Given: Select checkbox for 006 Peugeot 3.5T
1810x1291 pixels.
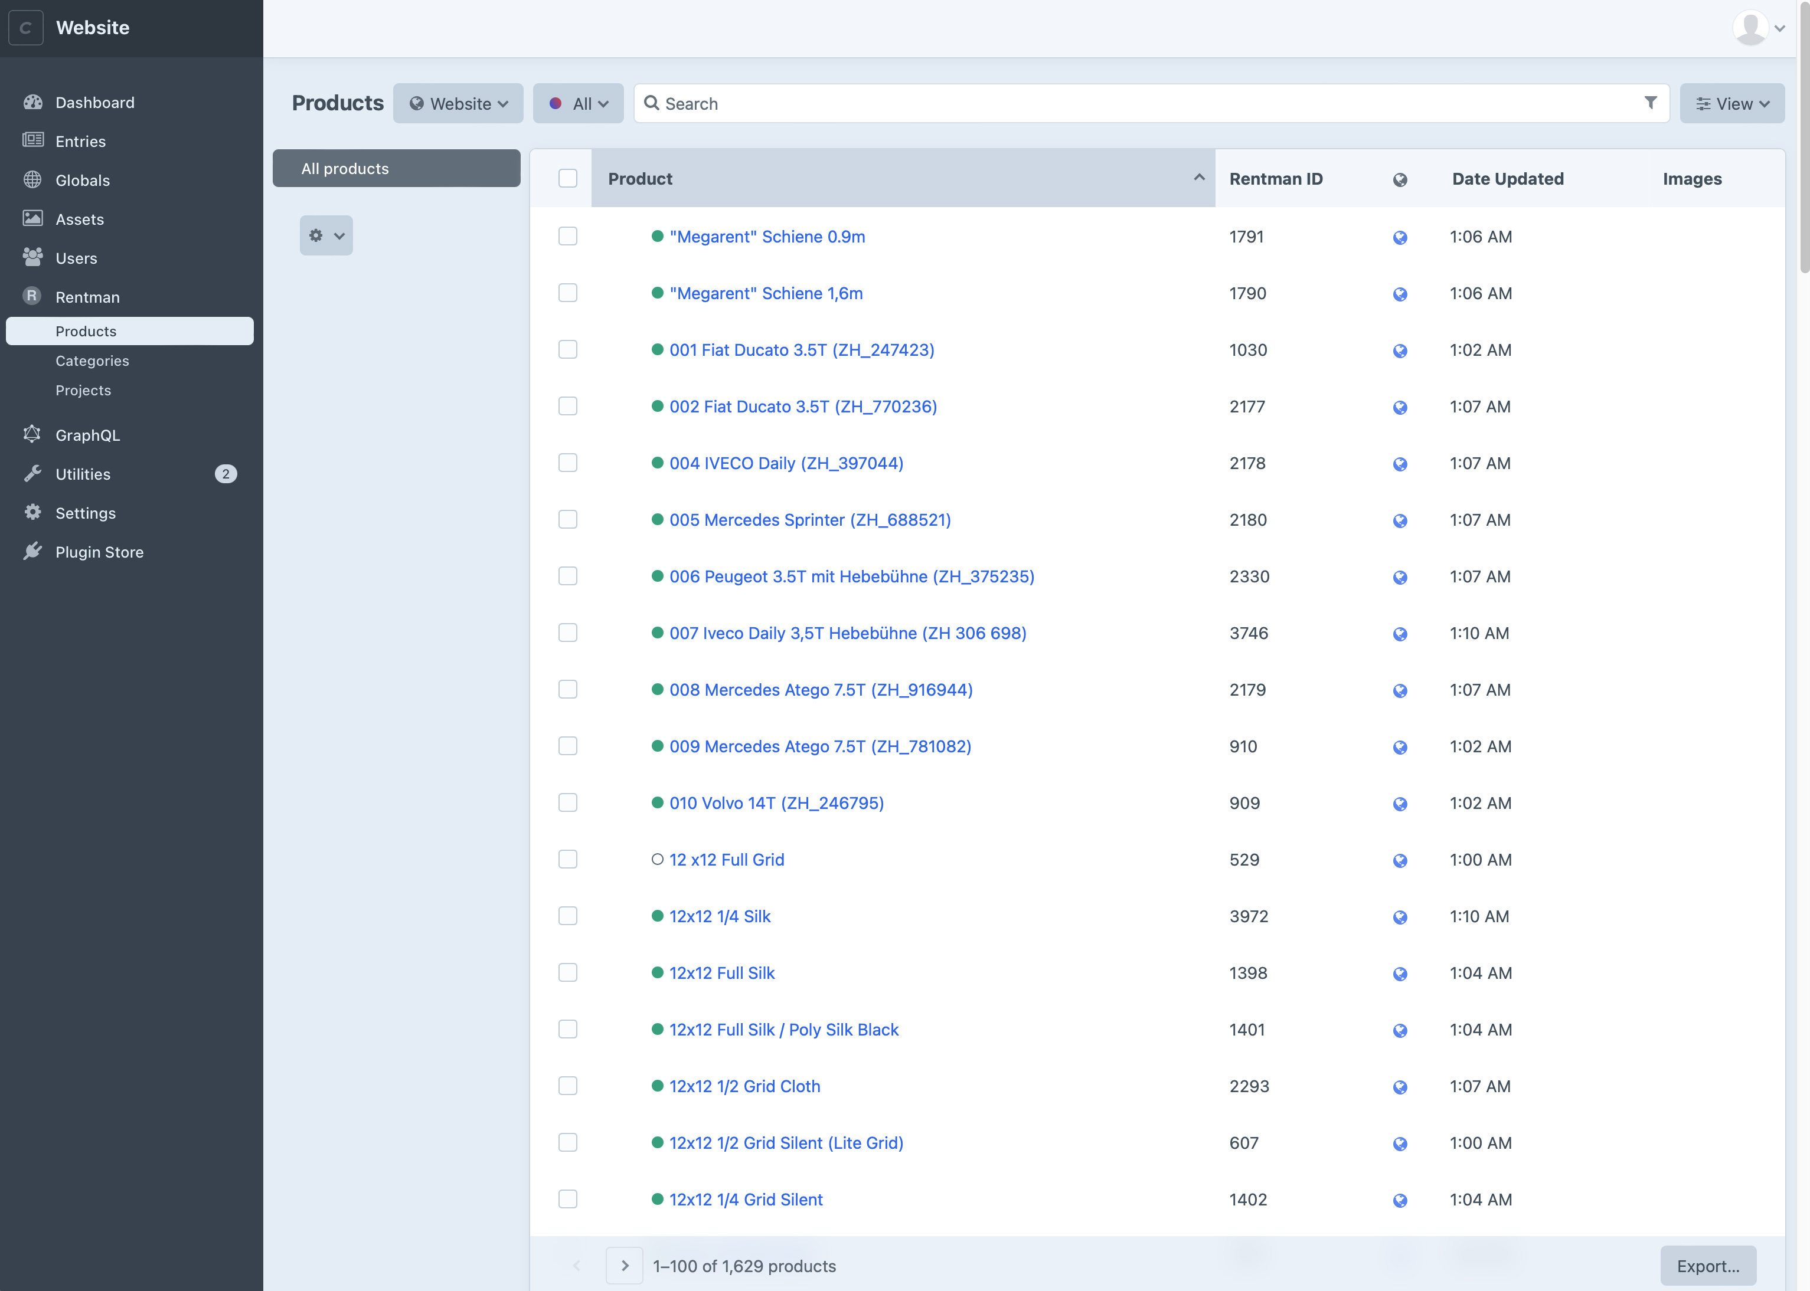Looking at the screenshot, I should coord(568,575).
